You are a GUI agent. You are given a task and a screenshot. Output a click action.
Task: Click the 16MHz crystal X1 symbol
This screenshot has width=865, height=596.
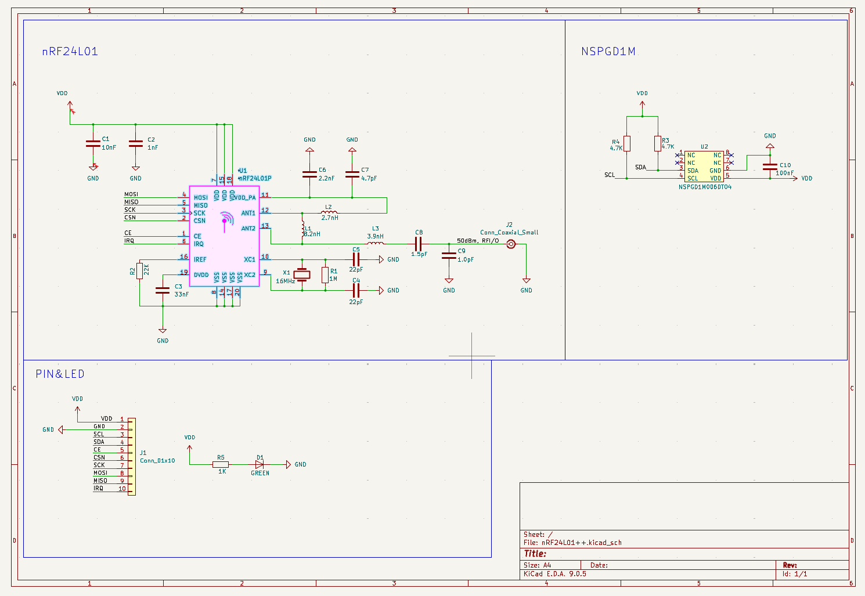click(x=302, y=274)
